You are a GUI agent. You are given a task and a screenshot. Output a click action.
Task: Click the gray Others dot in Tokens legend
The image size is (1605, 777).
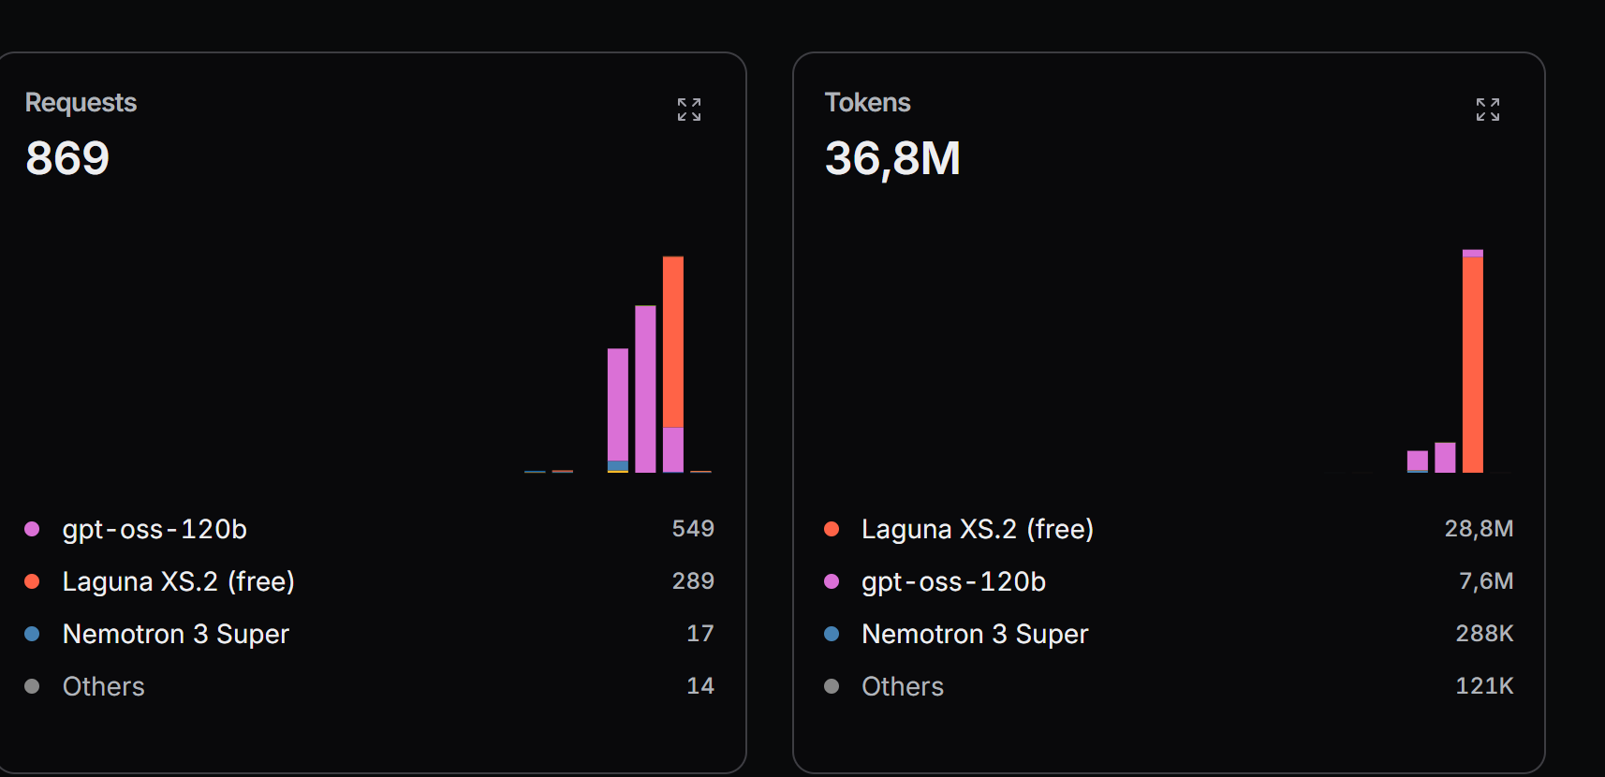(x=832, y=686)
